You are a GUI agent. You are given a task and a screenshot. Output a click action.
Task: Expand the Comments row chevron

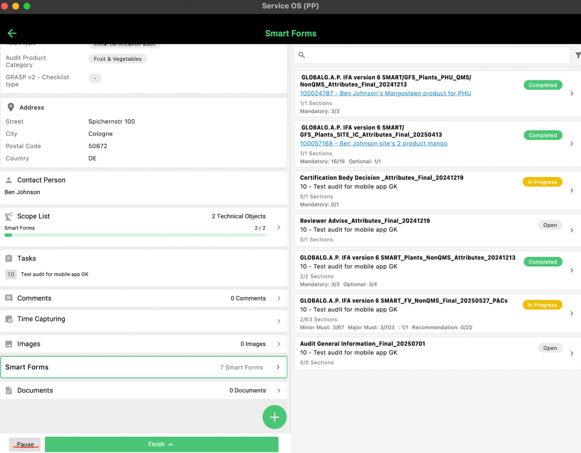pyautogui.click(x=278, y=298)
